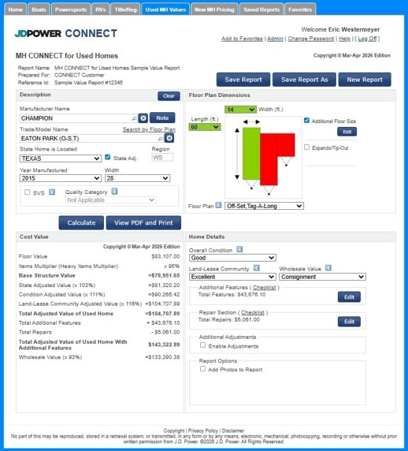Open the Quality Category dropdown
The image size is (408, 451).
coord(111,200)
